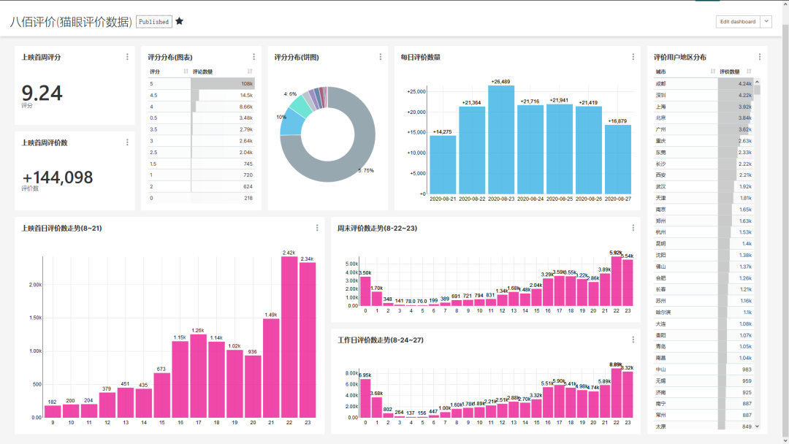The image size is (789, 444).
Task: Open options menu of 上映首日评价数走势(8~21) chart
Action: tap(317, 228)
